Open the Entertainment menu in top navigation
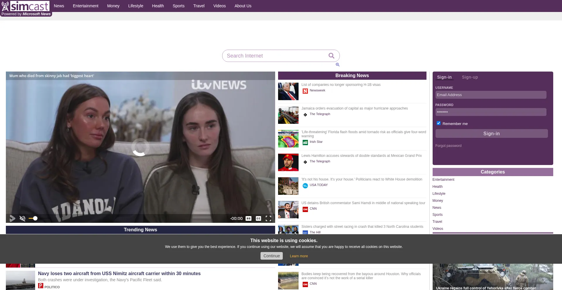 [x=85, y=6]
